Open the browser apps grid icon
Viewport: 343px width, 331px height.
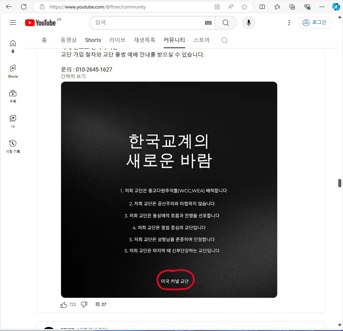click(217, 7)
